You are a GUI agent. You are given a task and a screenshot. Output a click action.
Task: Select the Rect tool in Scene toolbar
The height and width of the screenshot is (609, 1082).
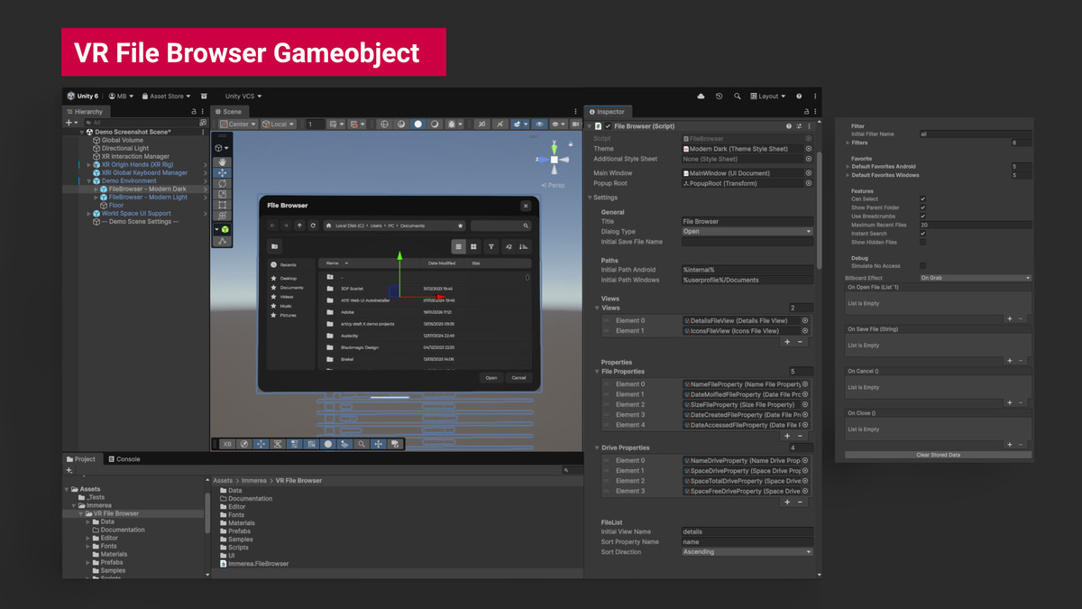pos(223,205)
